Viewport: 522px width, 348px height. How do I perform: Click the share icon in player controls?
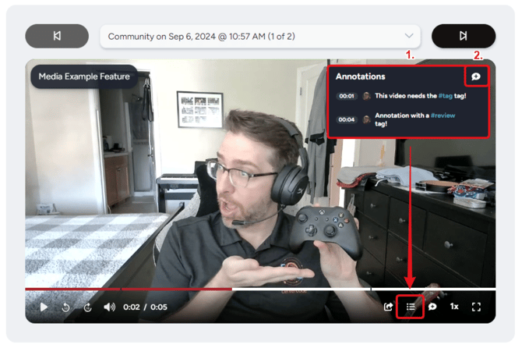pyautogui.click(x=388, y=307)
